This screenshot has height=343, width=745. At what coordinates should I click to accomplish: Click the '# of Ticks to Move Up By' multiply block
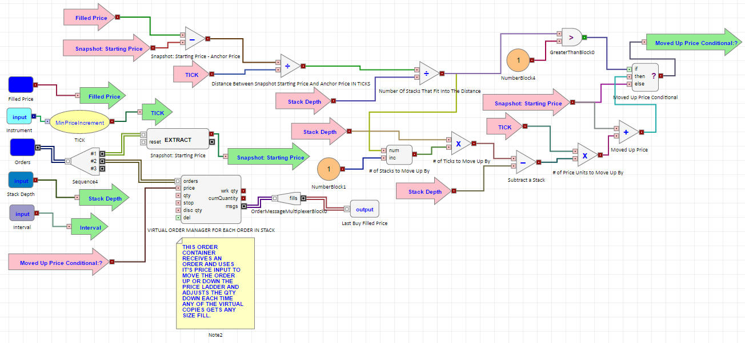(x=460, y=143)
